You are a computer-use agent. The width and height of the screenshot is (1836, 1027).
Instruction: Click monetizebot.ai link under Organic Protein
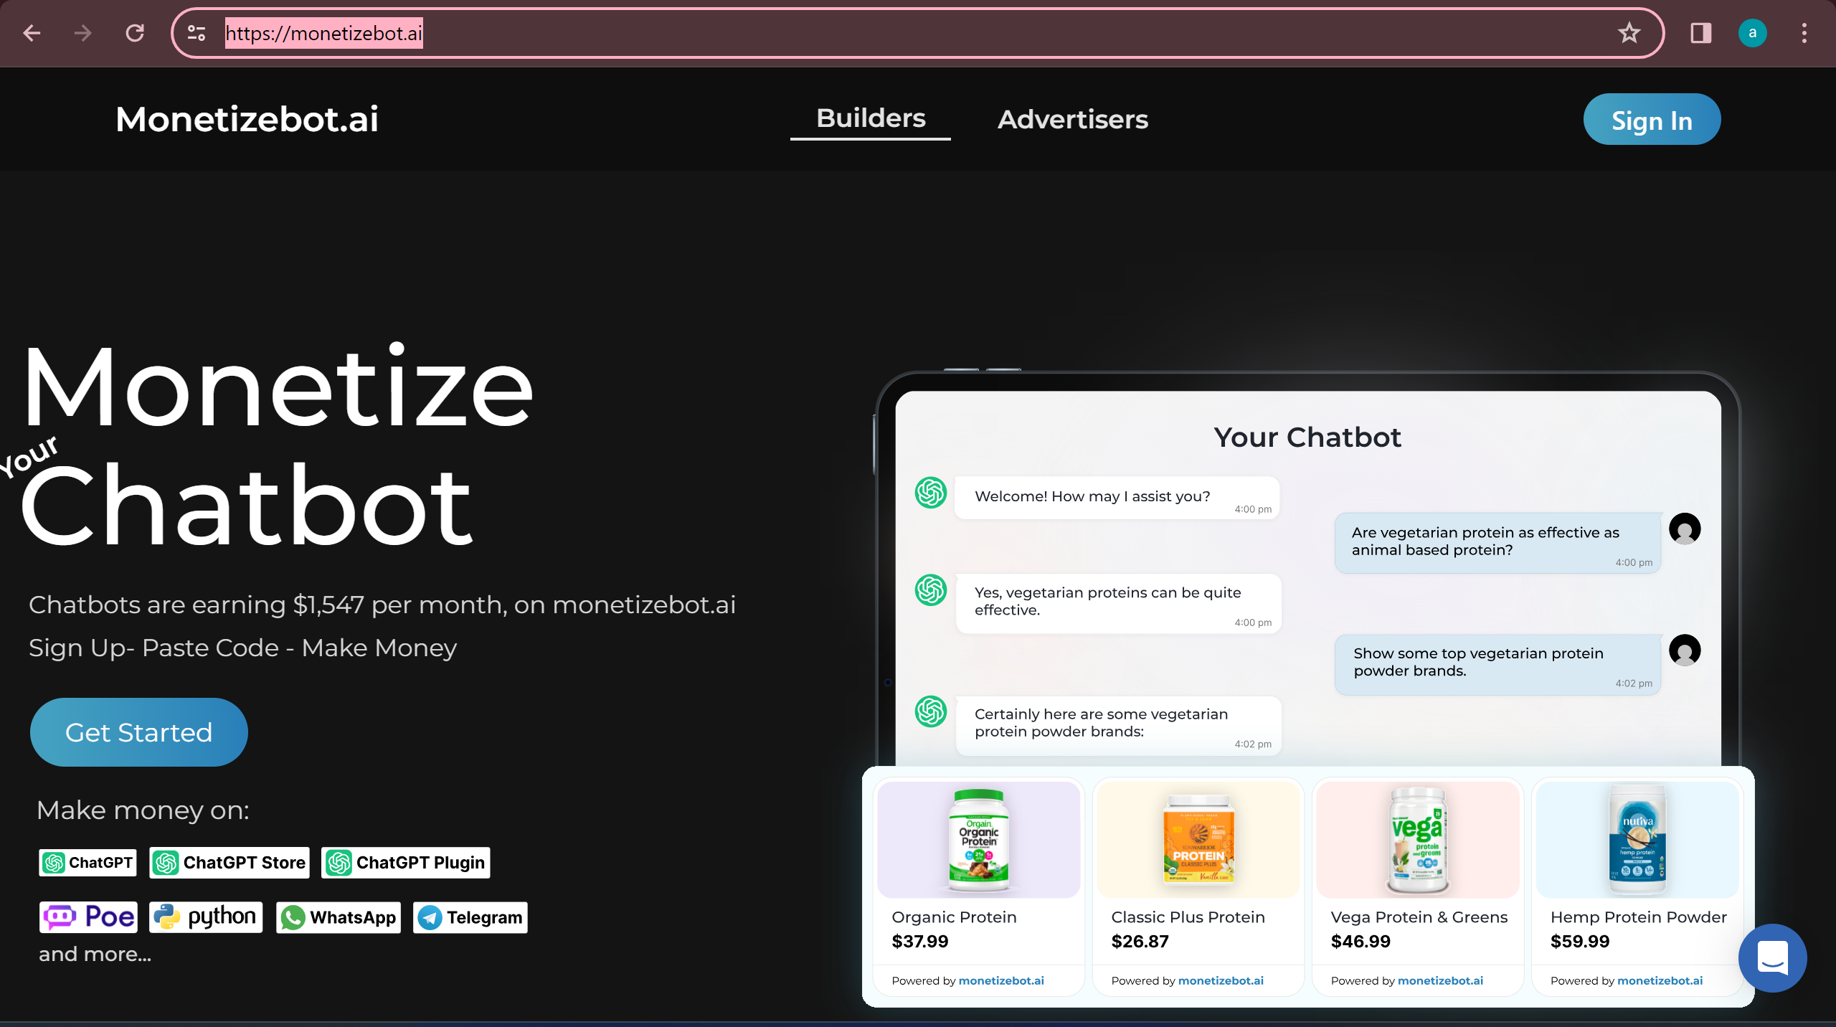coord(1001,980)
